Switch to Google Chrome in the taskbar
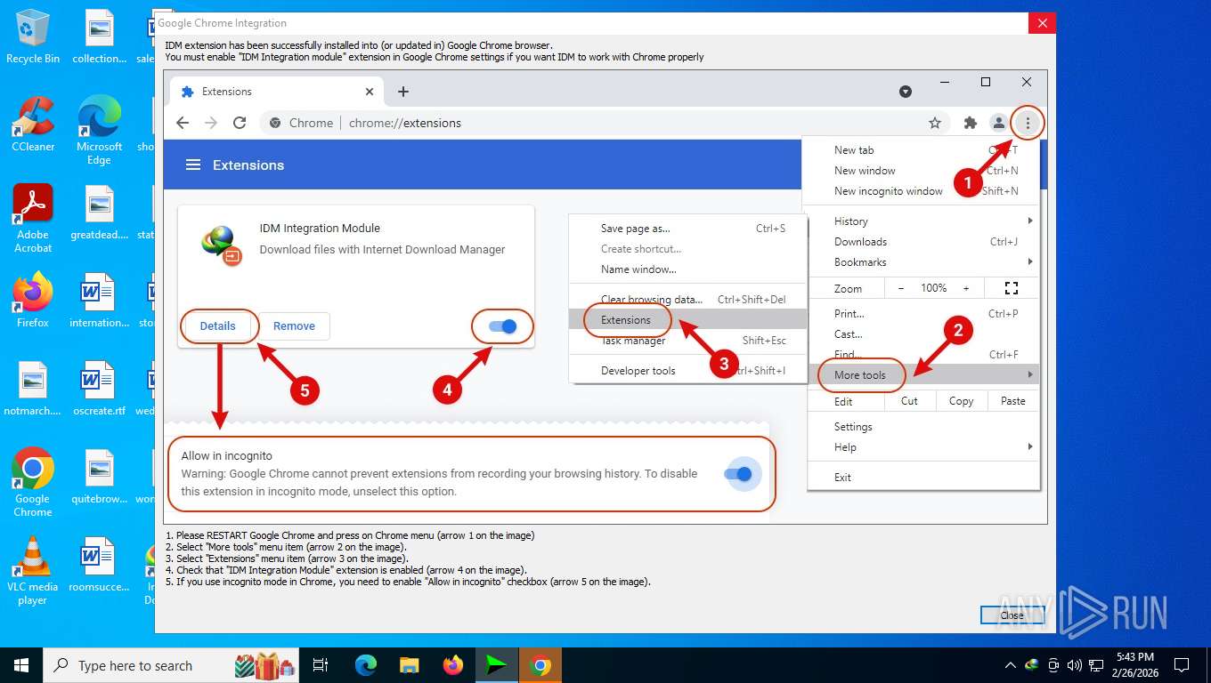Screen dimensions: 1211x683 click(540, 665)
